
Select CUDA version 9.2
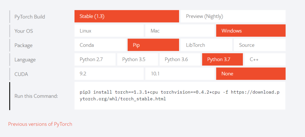109,74
